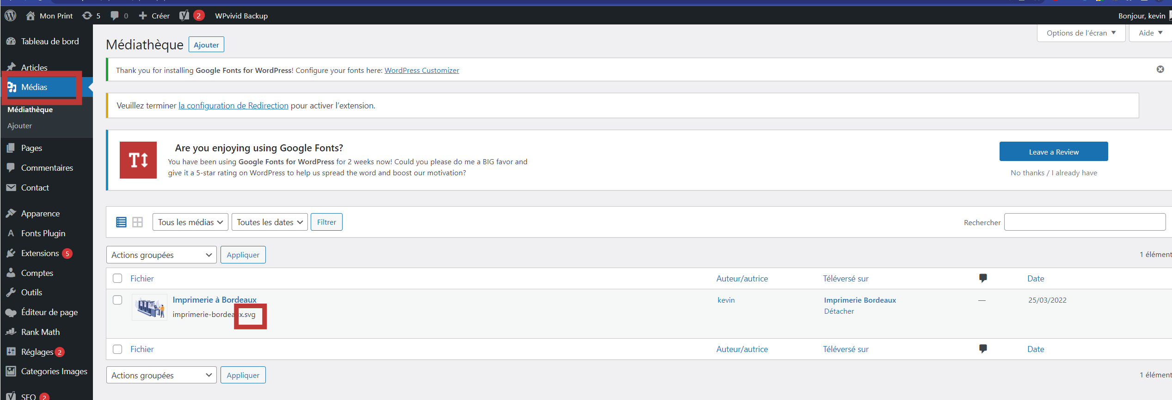Switch to list view icon

coord(121,222)
